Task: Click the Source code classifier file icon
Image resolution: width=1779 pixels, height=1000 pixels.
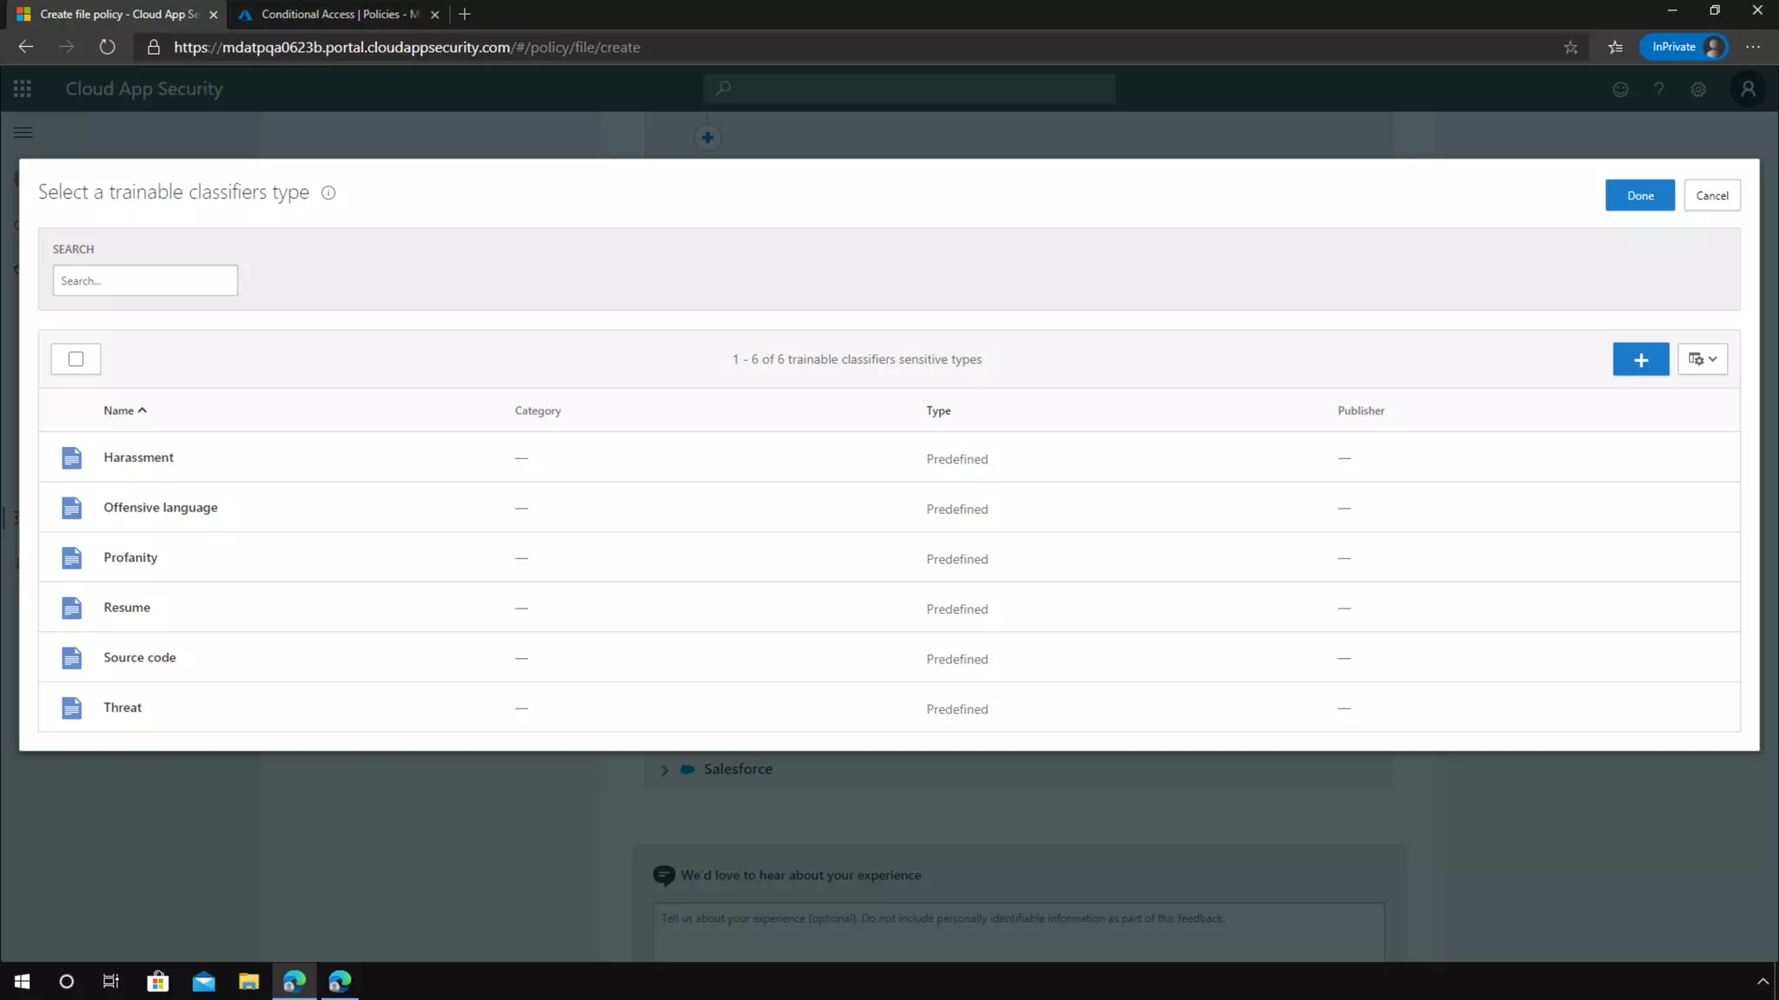Action: [71, 658]
